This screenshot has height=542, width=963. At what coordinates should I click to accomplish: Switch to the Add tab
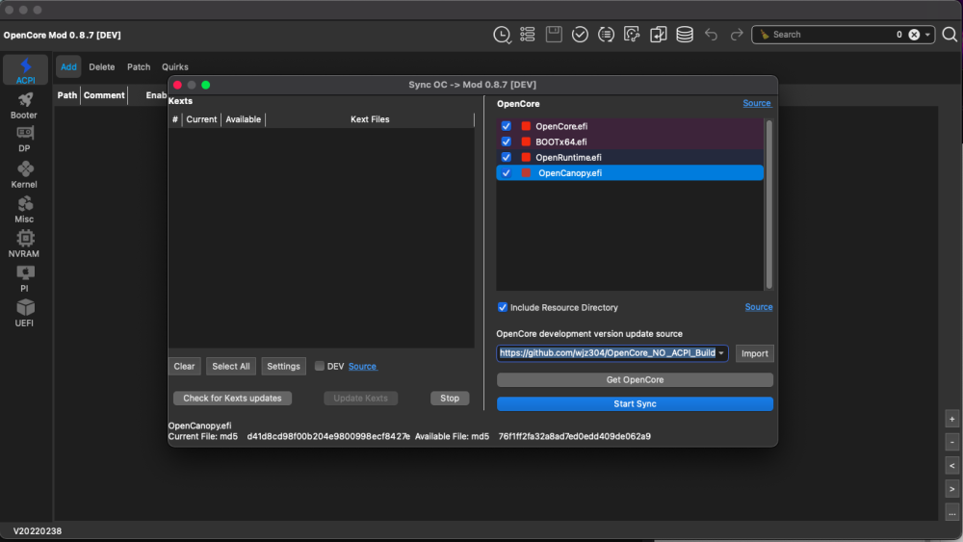click(68, 66)
